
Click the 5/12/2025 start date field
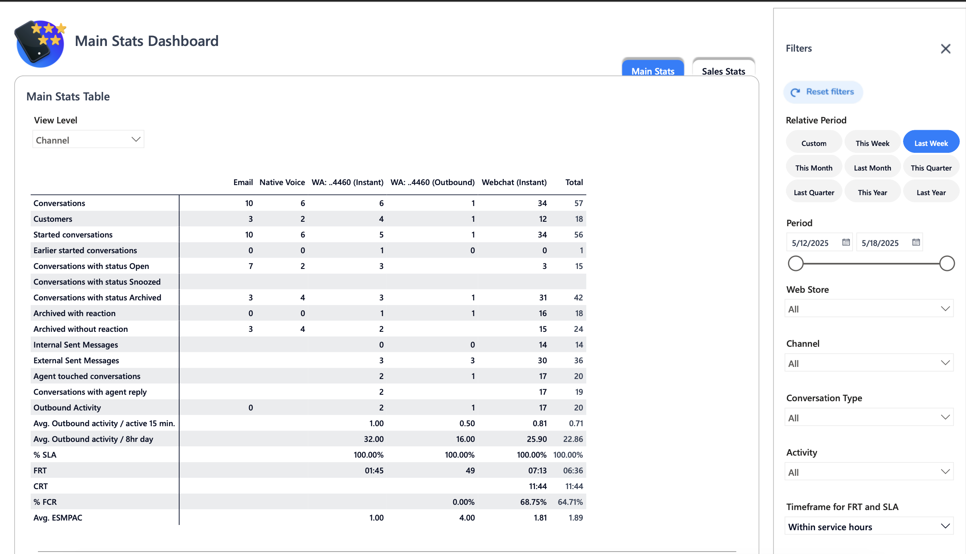point(810,243)
